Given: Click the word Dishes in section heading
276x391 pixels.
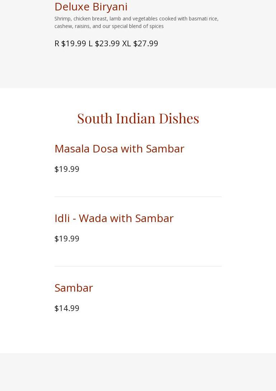Looking at the screenshot, I should 179,118.
